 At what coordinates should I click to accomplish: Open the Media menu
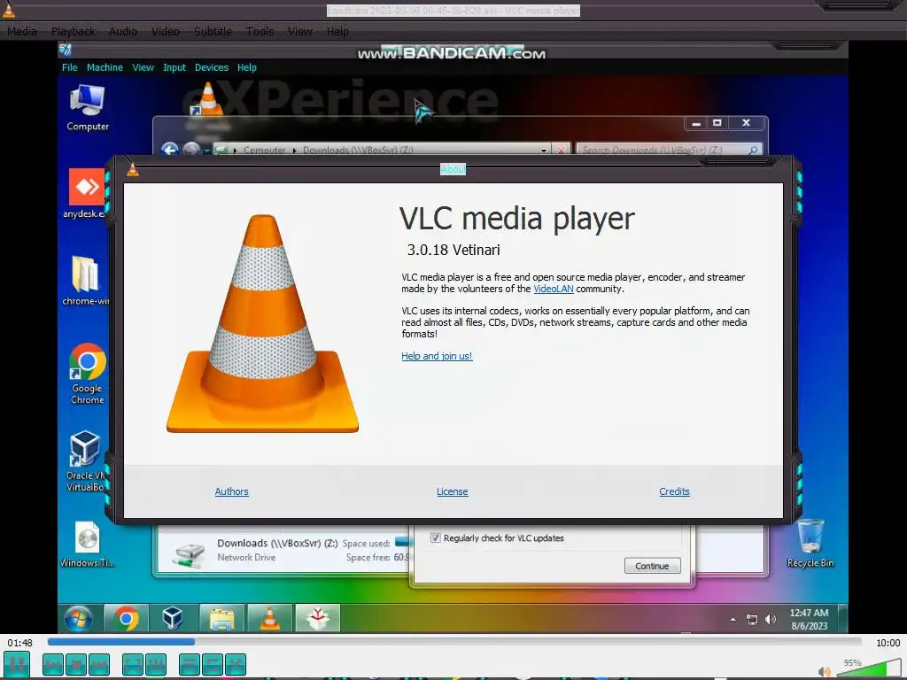pyautogui.click(x=22, y=31)
